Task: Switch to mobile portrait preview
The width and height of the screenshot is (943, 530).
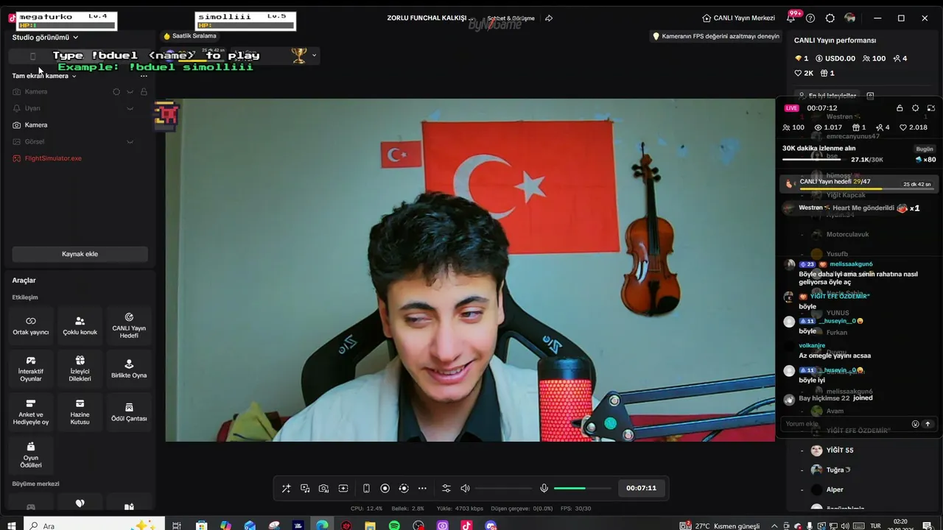Action: coord(366,488)
